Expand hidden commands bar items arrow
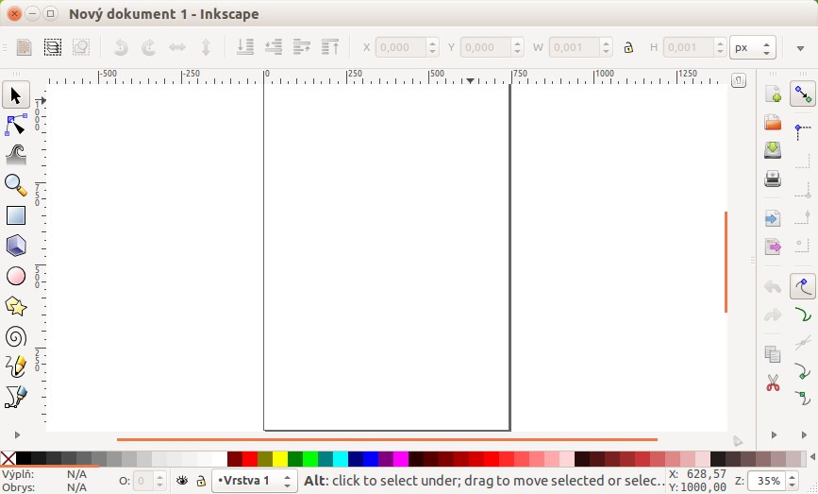The height and width of the screenshot is (494, 818). pos(775,434)
